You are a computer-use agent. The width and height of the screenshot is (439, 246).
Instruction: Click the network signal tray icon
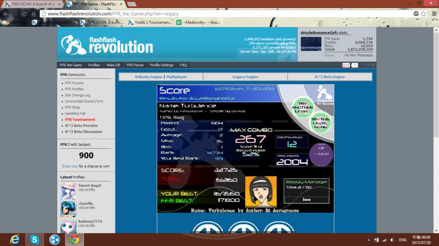tap(384, 240)
